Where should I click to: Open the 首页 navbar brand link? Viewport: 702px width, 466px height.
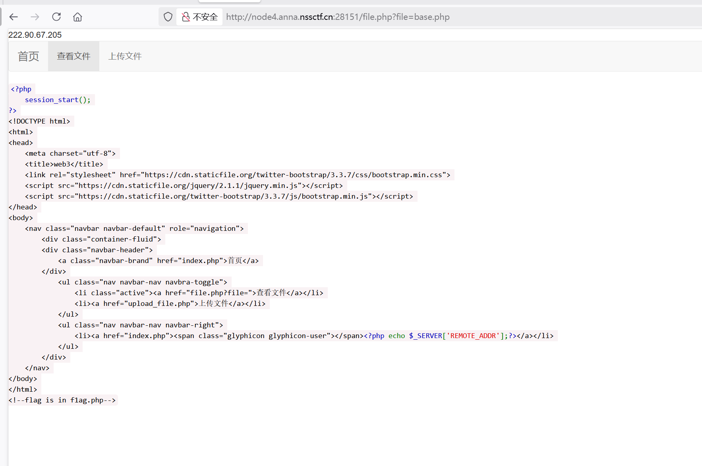click(28, 56)
